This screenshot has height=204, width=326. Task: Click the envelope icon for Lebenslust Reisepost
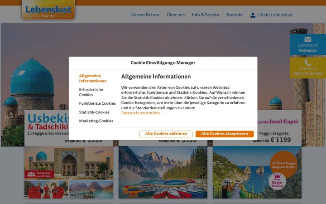(308, 39)
